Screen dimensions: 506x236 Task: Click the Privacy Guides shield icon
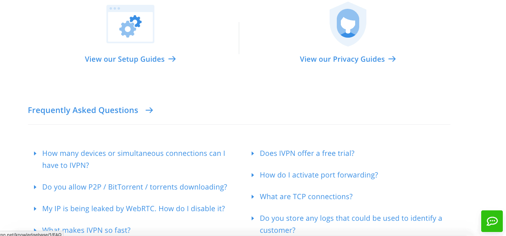[348, 23]
